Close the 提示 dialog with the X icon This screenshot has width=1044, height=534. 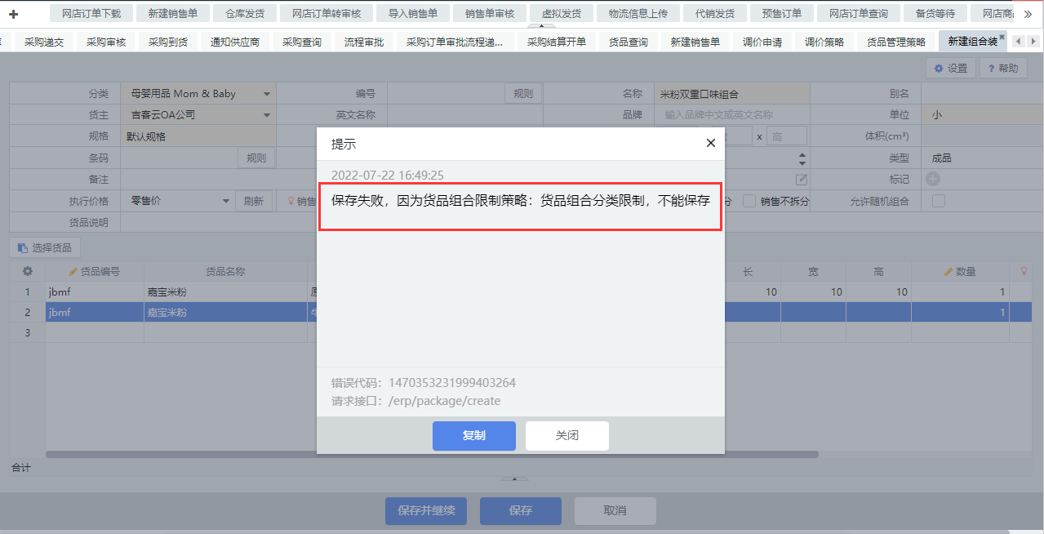click(710, 143)
